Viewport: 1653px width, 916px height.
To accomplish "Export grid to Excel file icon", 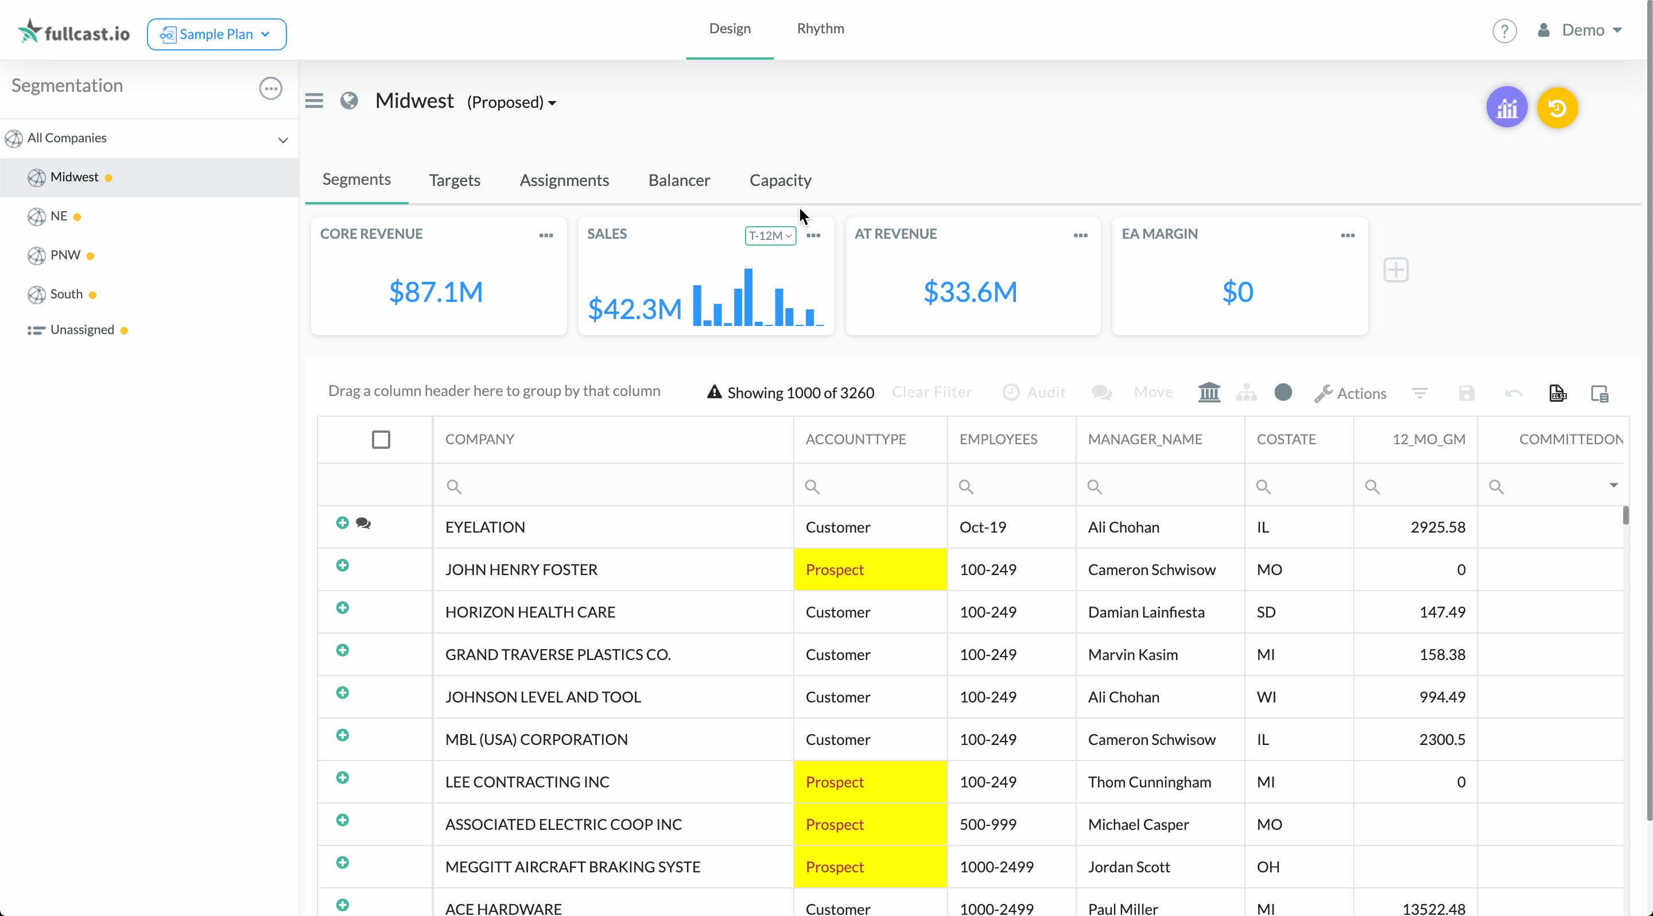I will click(x=1557, y=393).
